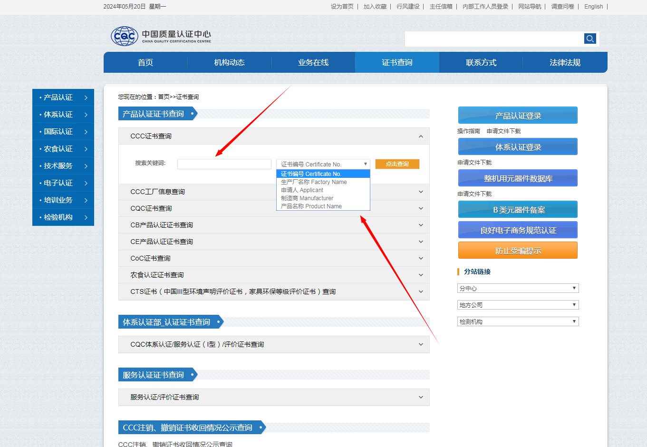This screenshot has width=647, height=447.
Task: Focus the 搜索关键词 input field
Action: 224,164
